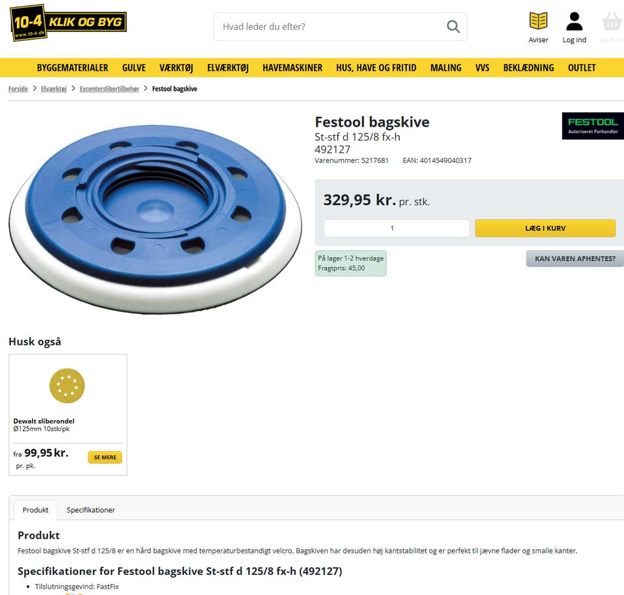
Task: Click the 10-4 Klik og Byg logo
Action: tap(68, 23)
